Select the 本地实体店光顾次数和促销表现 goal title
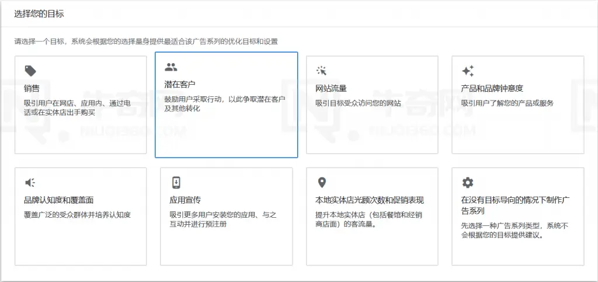Image resolution: width=598 pixels, height=282 pixels. [370, 200]
